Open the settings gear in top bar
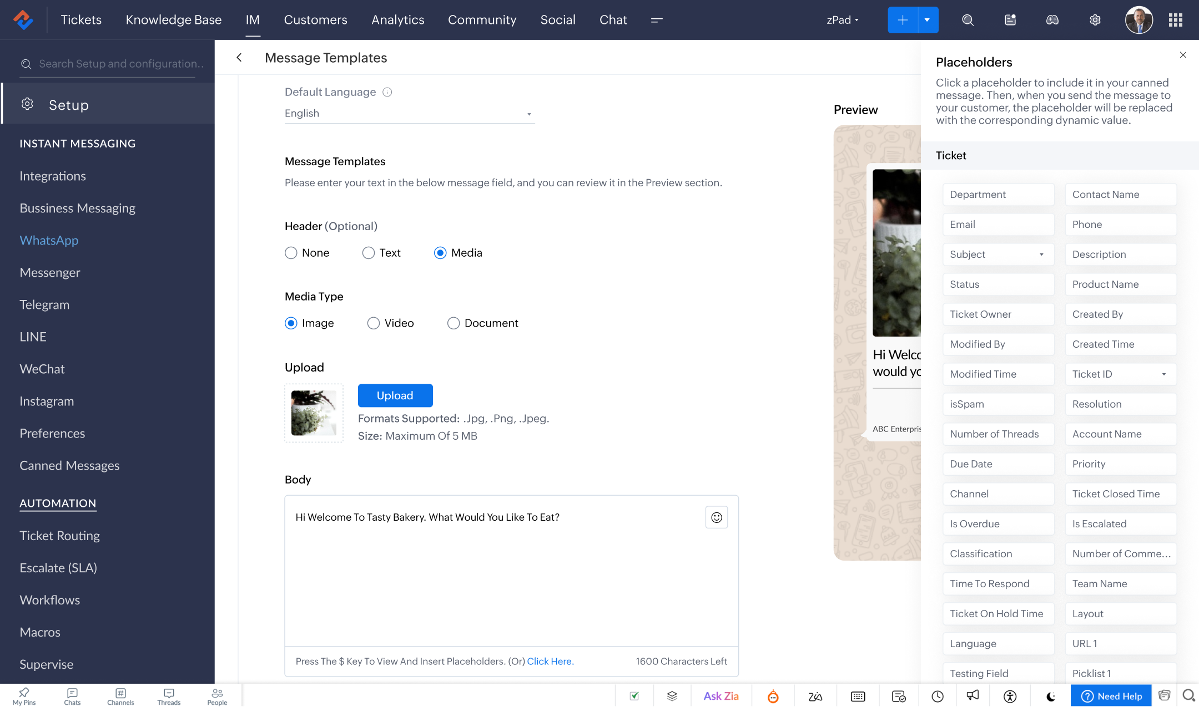Viewport: 1199px width, 707px height. pos(1095,20)
